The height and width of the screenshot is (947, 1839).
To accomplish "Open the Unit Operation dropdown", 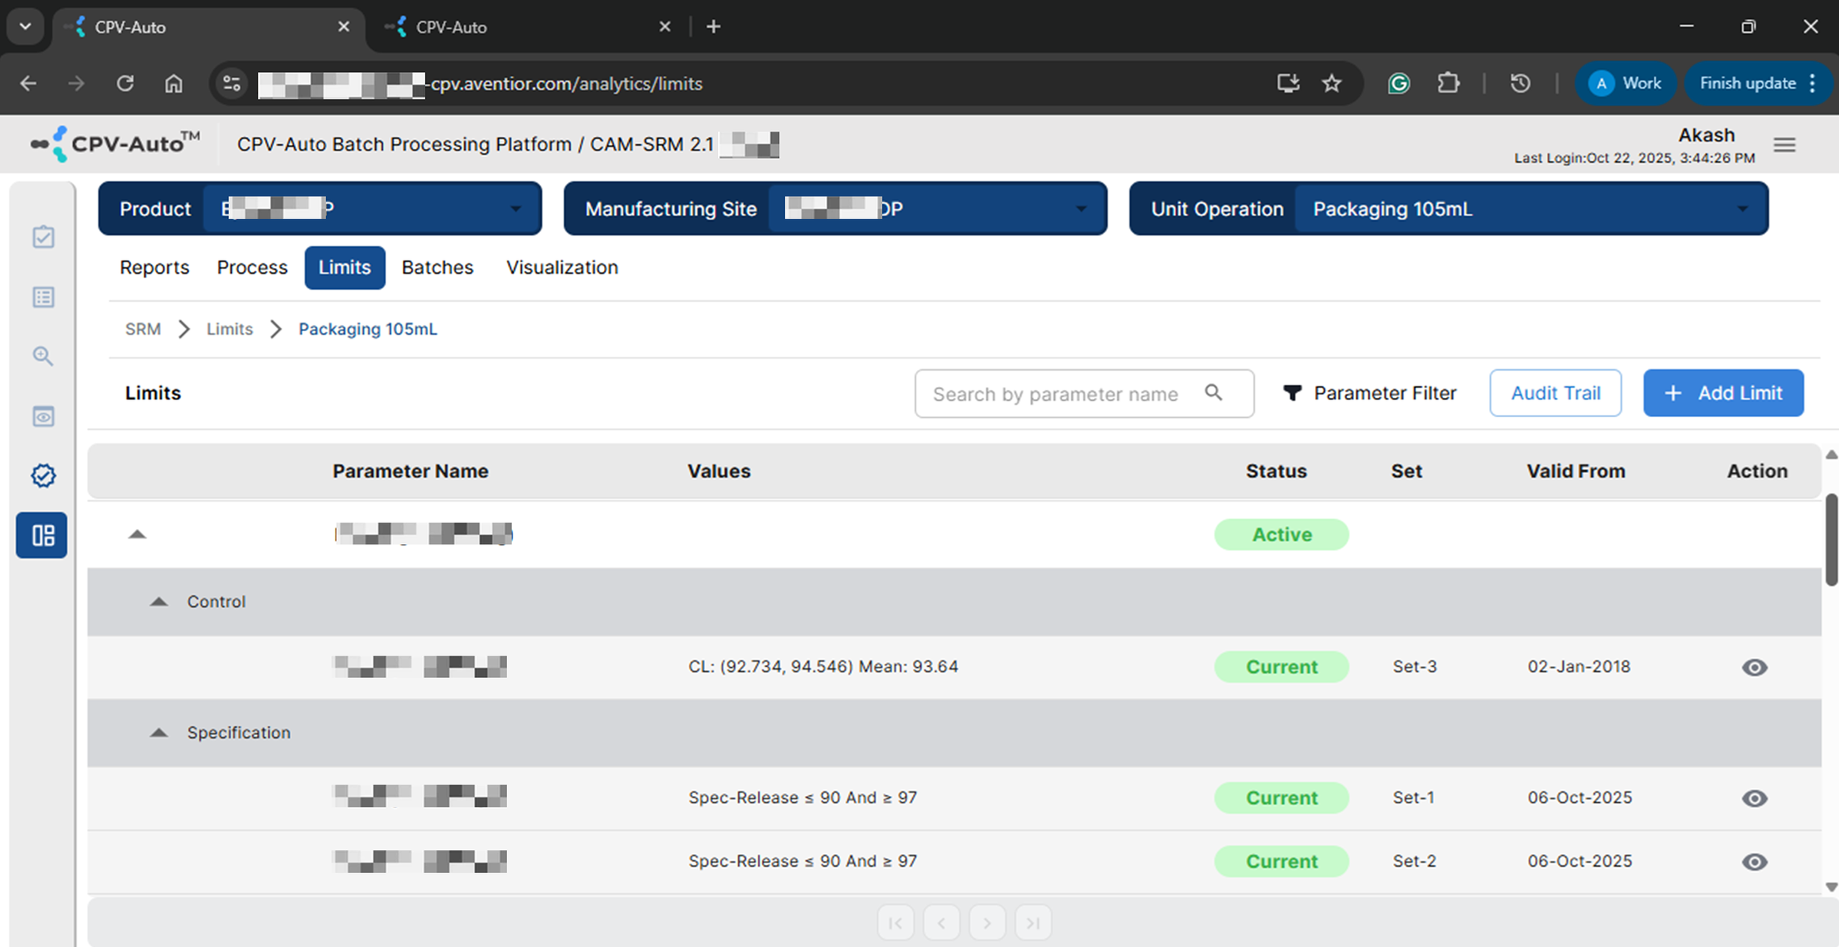I will pos(1742,208).
